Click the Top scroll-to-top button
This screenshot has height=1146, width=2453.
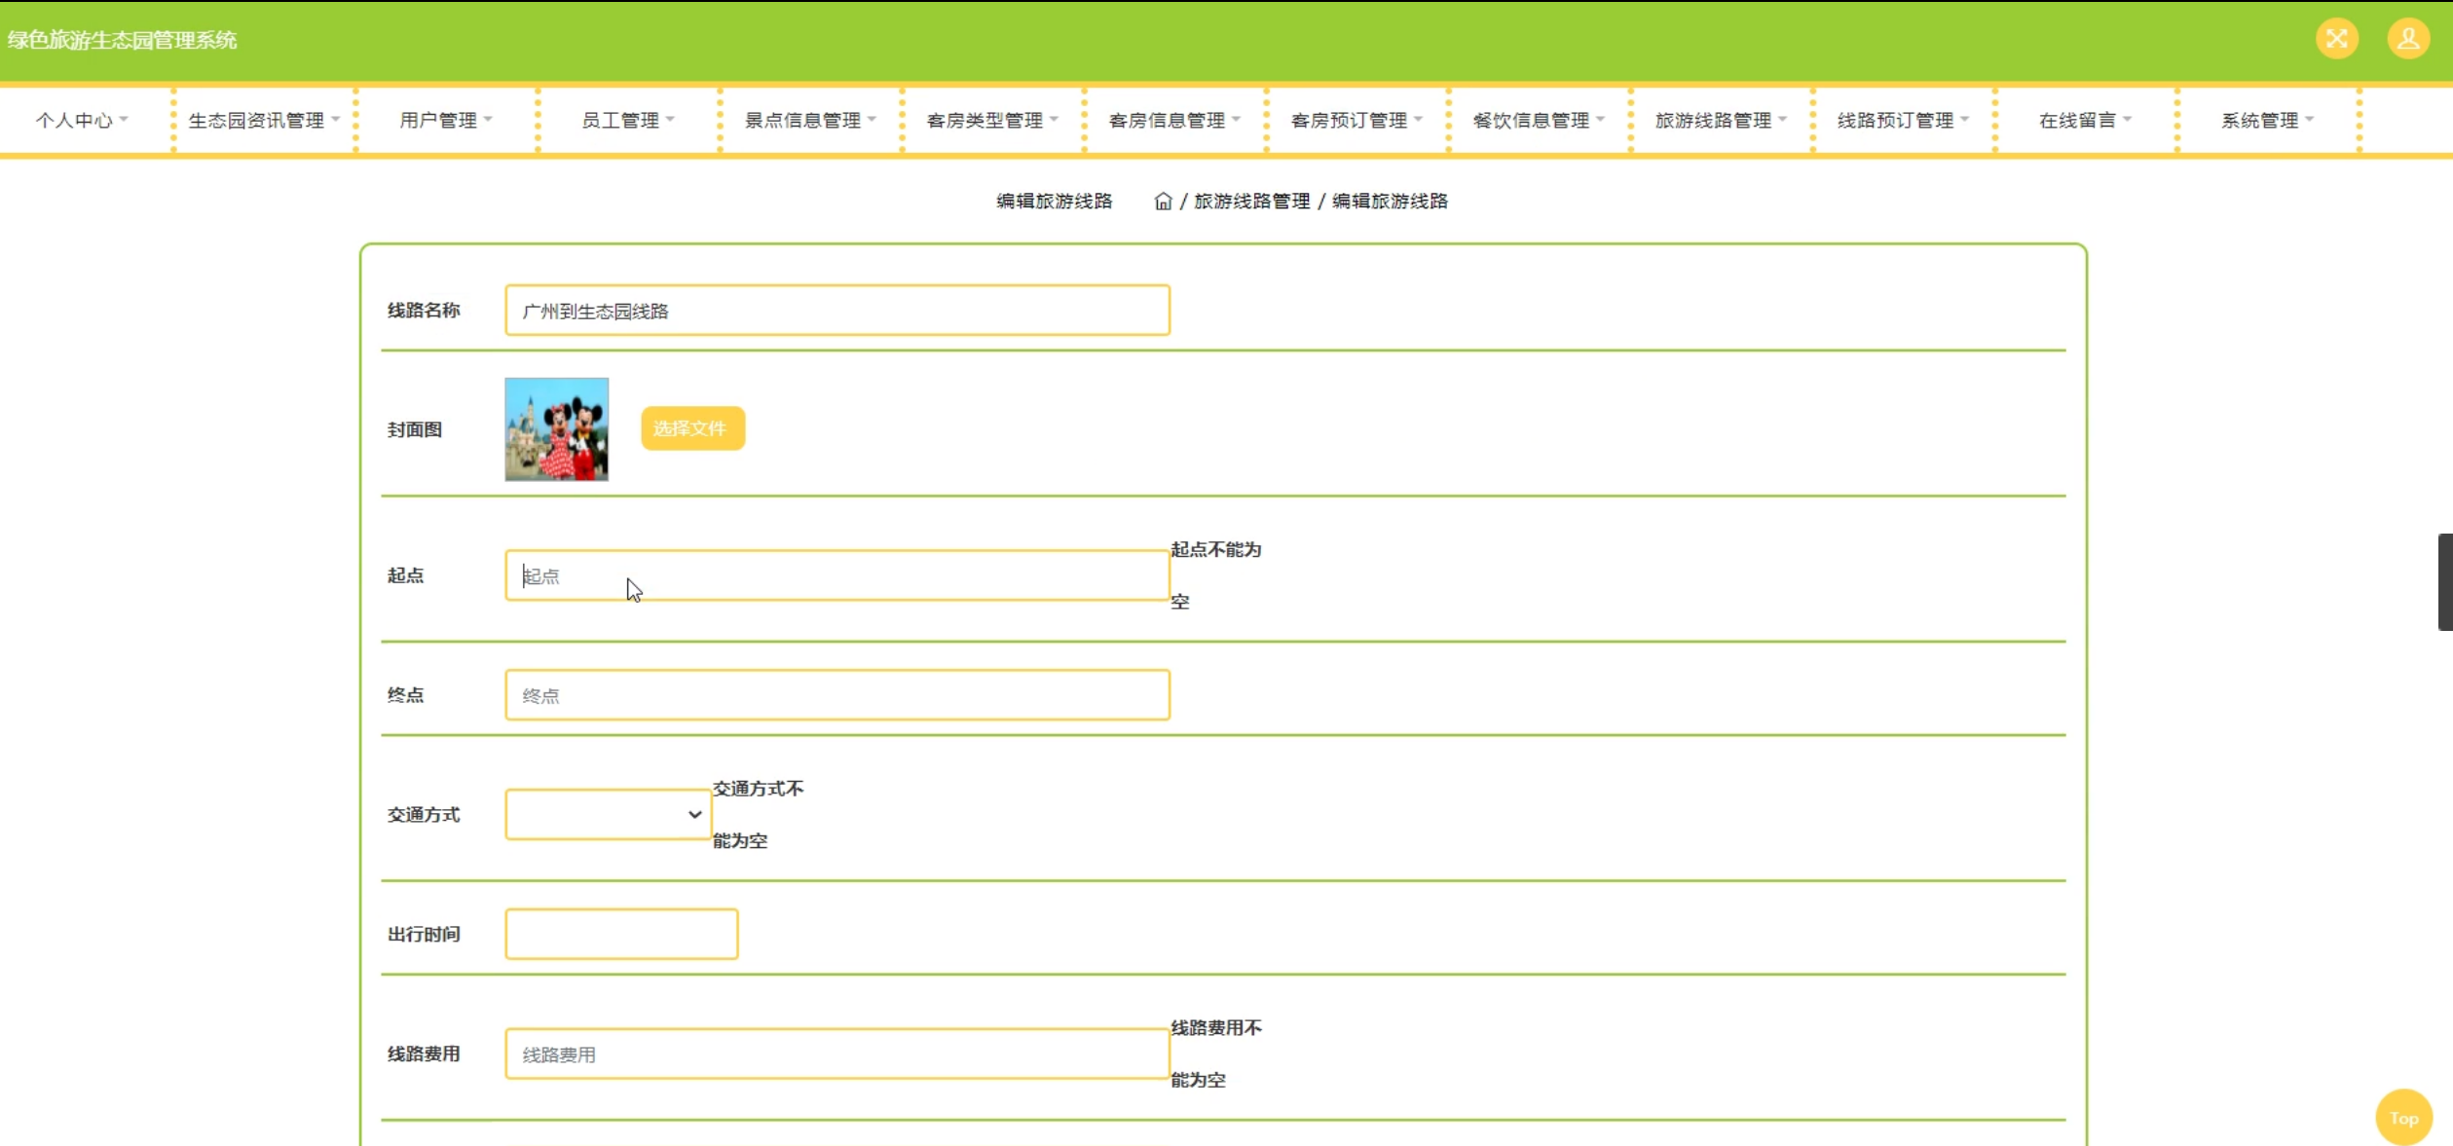2402,1118
